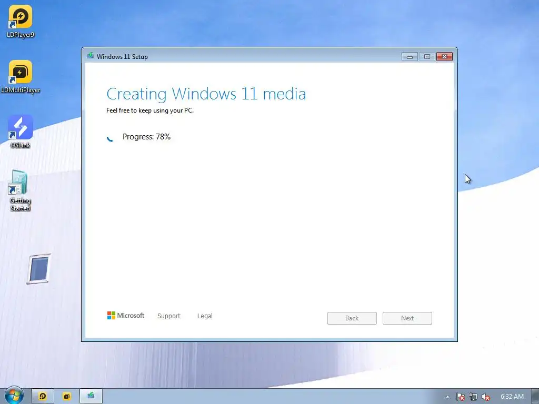Open the LDPlayer9 desktop shortcut

[x=21, y=21]
